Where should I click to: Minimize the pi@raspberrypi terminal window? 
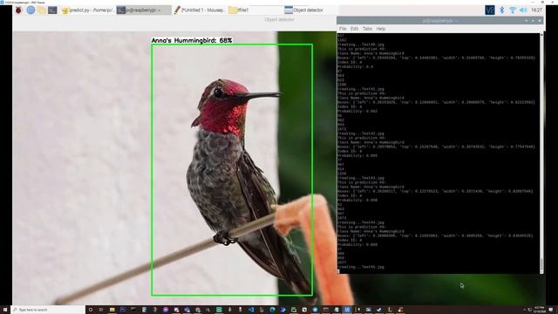pyautogui.click(x=527, y=21)
